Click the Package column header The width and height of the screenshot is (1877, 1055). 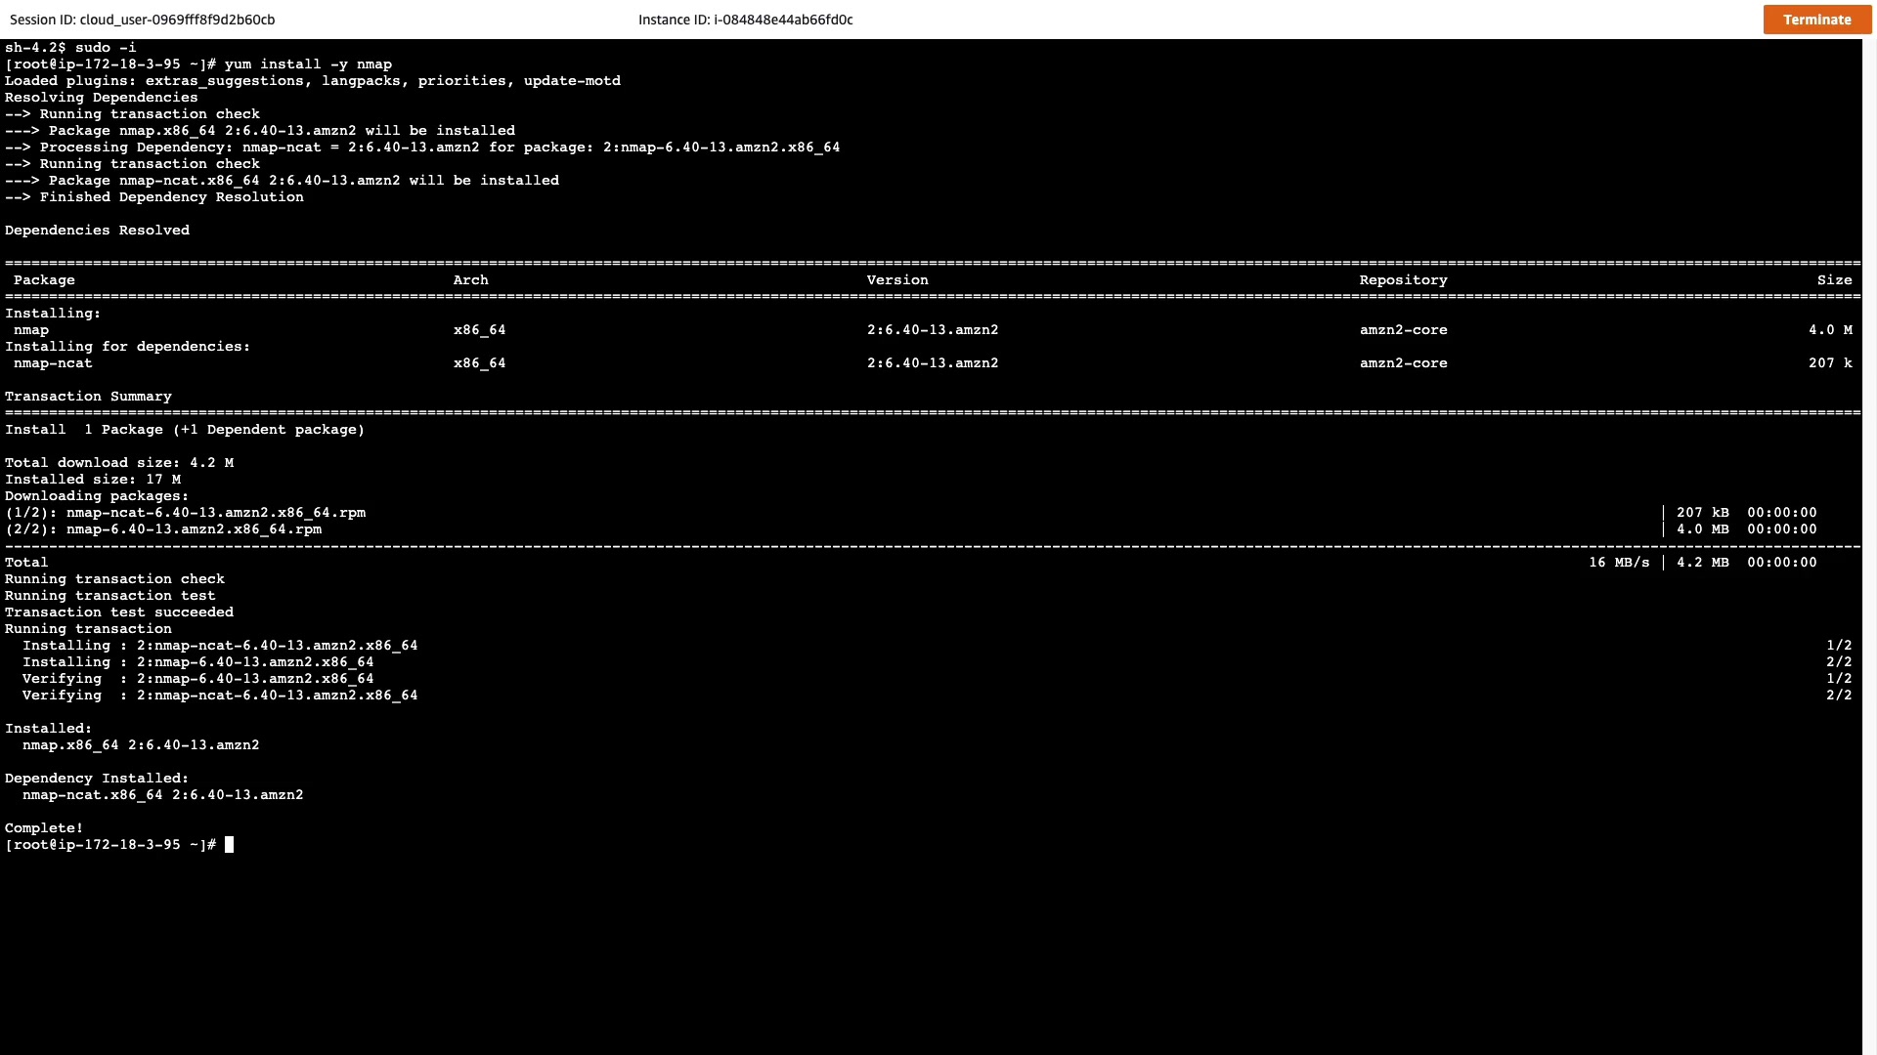pyautogui.click(x=44, y=280)
